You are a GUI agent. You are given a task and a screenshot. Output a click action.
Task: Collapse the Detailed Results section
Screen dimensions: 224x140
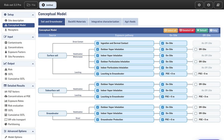coord(33,86)
